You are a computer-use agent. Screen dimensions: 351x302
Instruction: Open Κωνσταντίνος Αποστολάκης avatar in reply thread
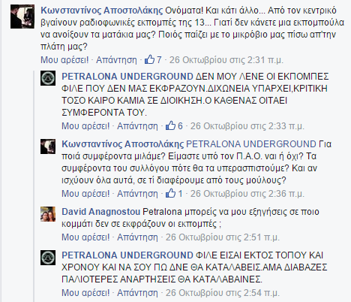tap(48, 146)
